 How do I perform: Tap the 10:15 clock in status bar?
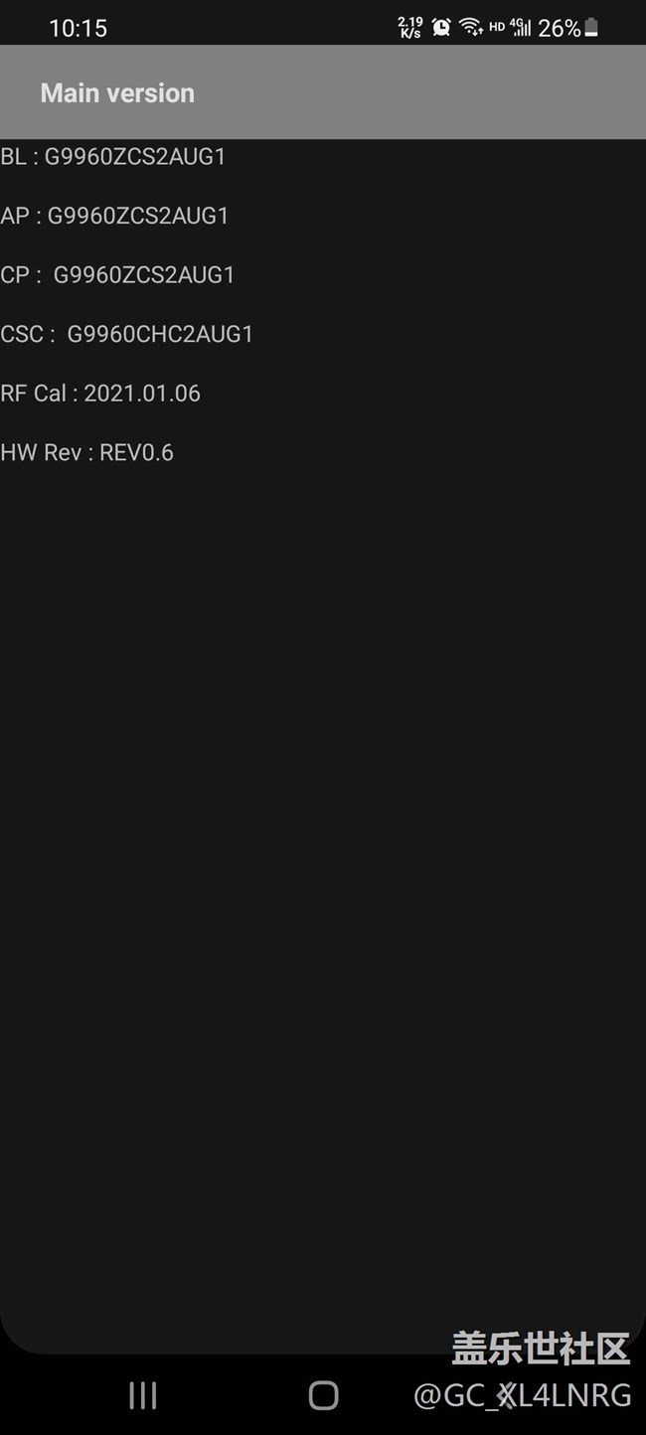point(78,28)
